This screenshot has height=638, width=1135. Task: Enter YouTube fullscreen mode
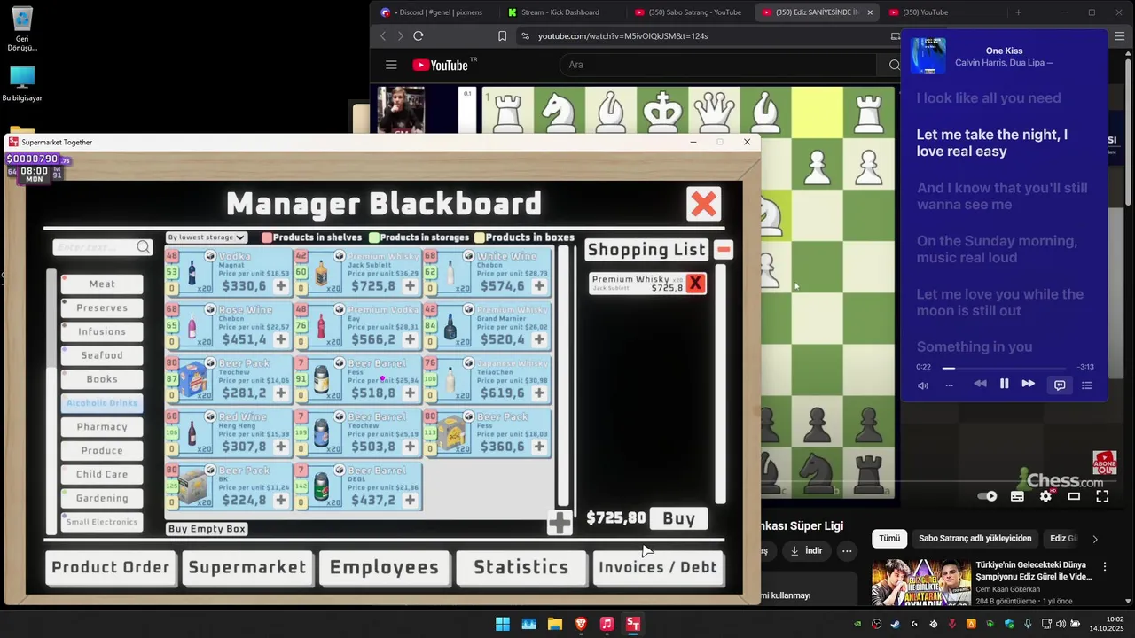point(1102,496)
